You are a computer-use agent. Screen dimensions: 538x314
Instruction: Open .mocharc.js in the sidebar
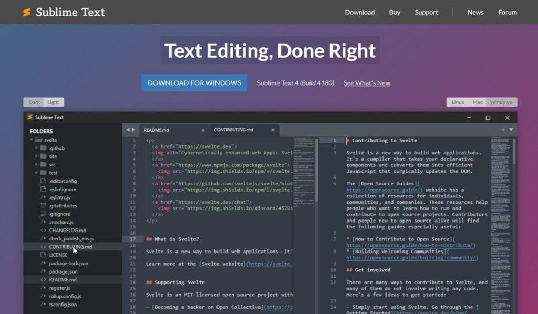click(x=61, y=222)
